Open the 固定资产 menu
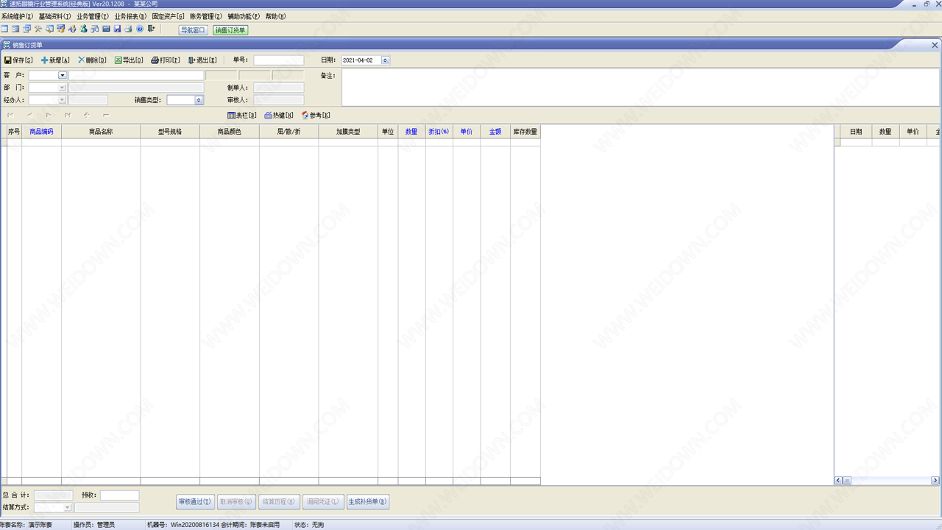 (169, 16)
